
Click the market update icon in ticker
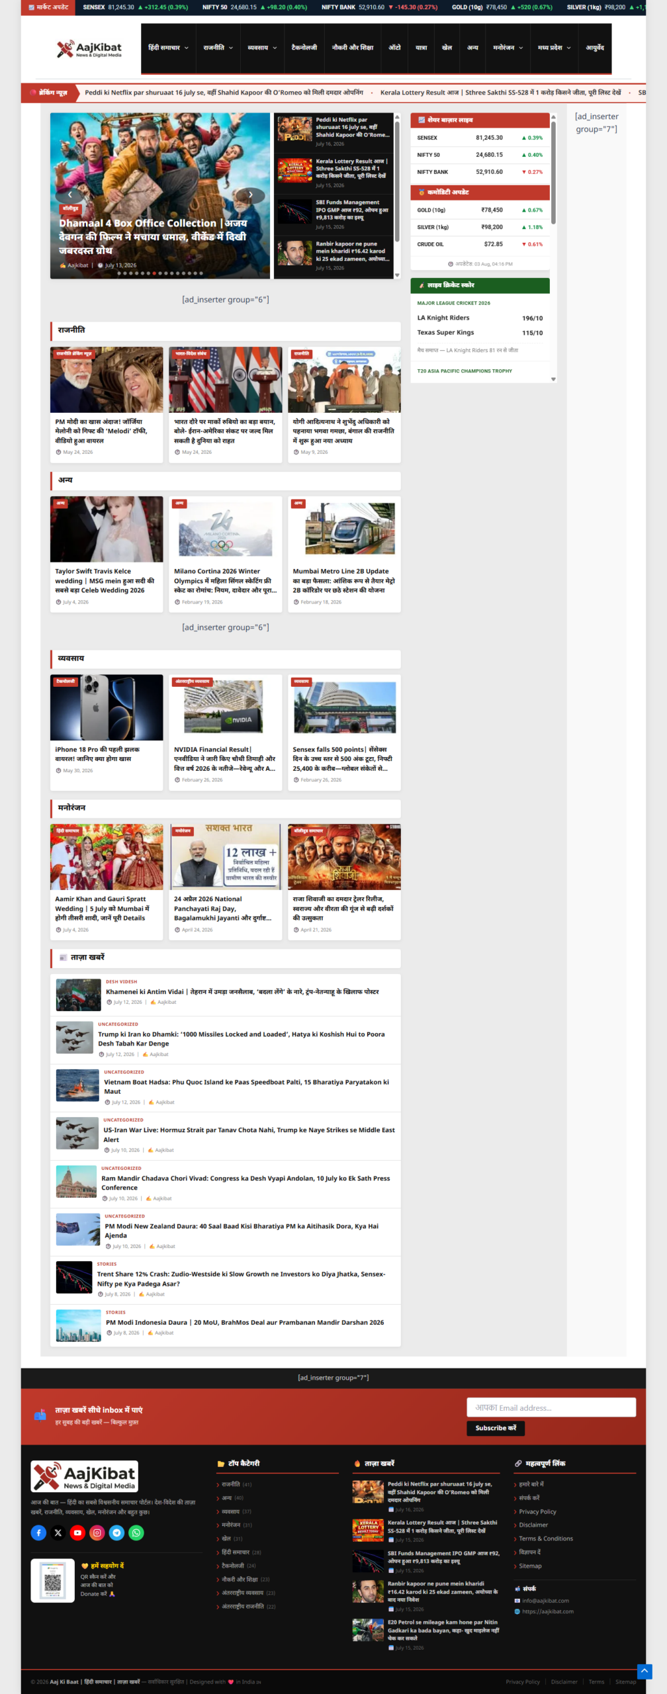31,7
